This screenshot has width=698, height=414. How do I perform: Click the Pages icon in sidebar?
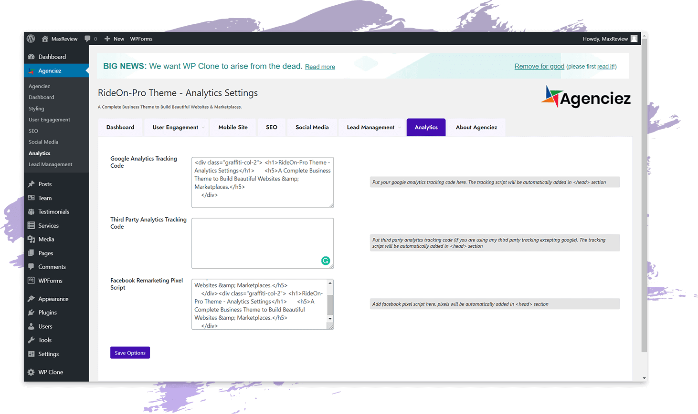pos(32,253)
